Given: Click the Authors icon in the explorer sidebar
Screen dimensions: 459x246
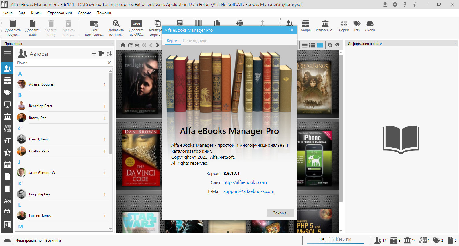Looking at the screenshot, I should coord(7,68).
